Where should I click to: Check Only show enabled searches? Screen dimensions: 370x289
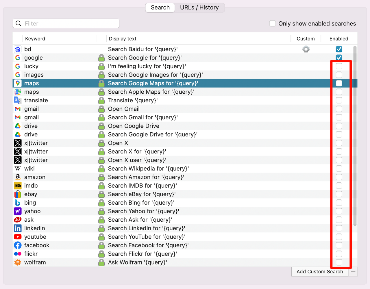(x=273, y=23)
